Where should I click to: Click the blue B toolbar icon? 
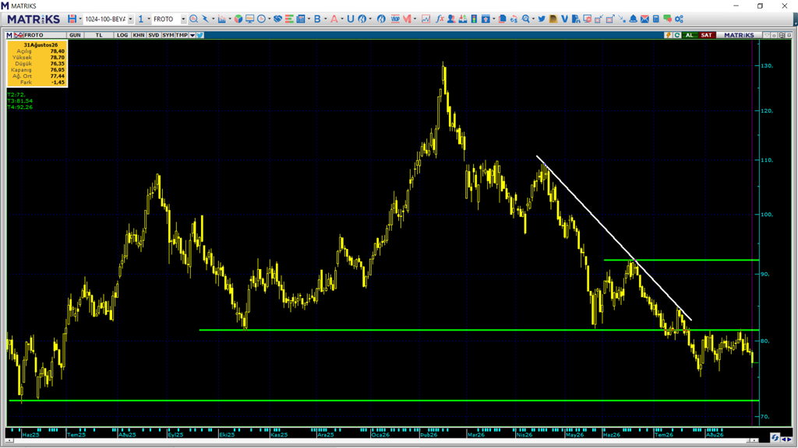click(317, 19)
